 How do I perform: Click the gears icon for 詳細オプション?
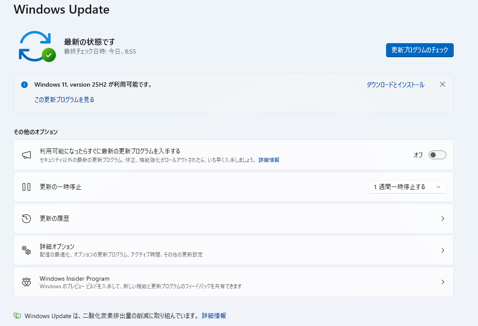coord(26,250)
